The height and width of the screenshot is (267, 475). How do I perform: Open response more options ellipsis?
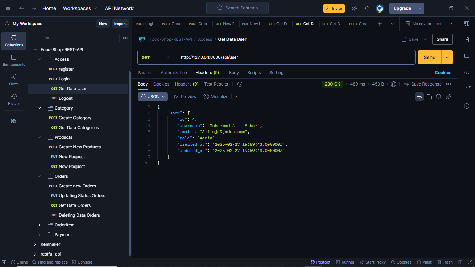click(x=449, y=84)
